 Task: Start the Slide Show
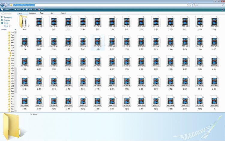click(31, 9)
